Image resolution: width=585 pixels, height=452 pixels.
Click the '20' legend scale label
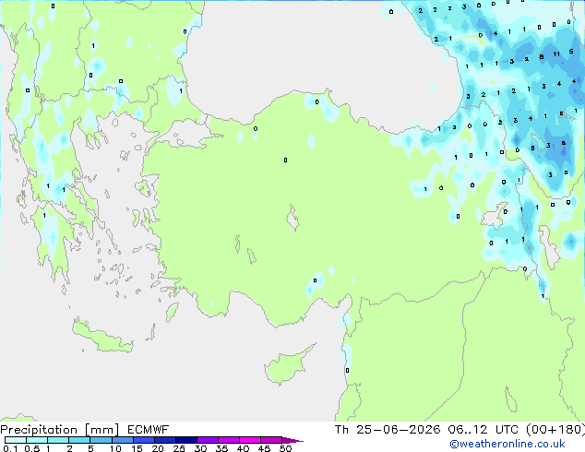click(158, 448)
